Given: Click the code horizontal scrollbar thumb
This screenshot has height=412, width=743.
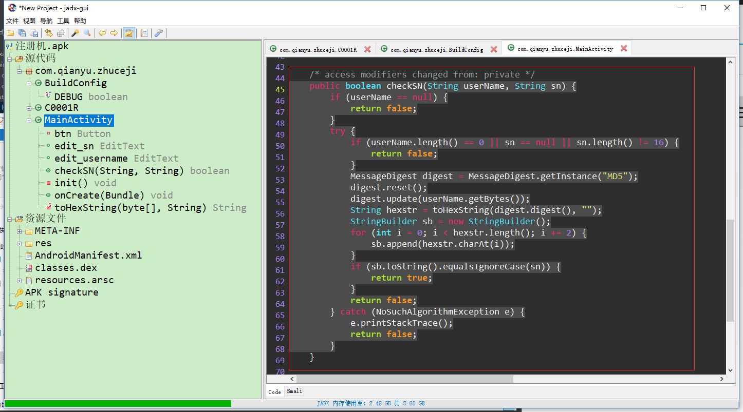Looking at the screenshot, I should tap(405, 379).
